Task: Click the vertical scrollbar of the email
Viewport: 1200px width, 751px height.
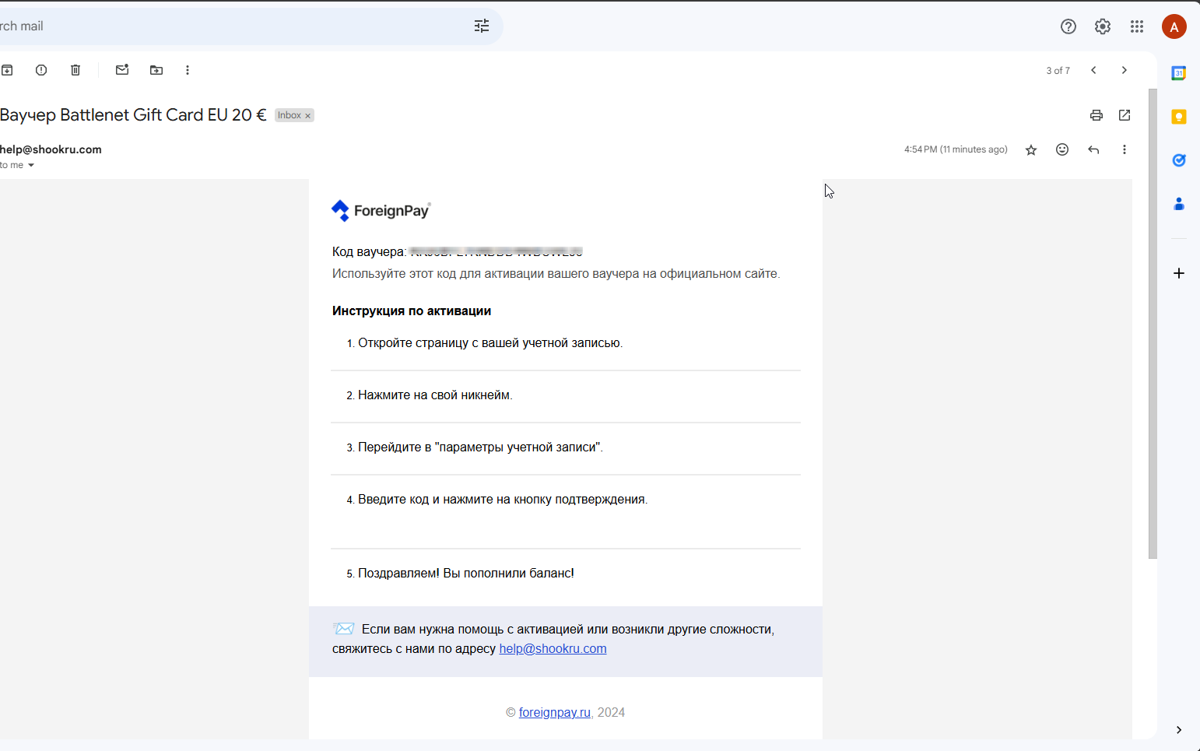Action: (x=1153, y=323)
